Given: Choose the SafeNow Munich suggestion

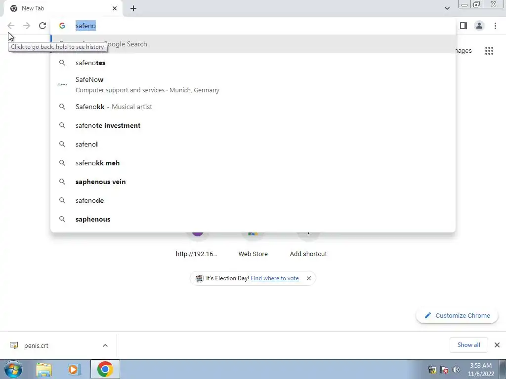Looking at the screenshot, I should click(253, 85).
